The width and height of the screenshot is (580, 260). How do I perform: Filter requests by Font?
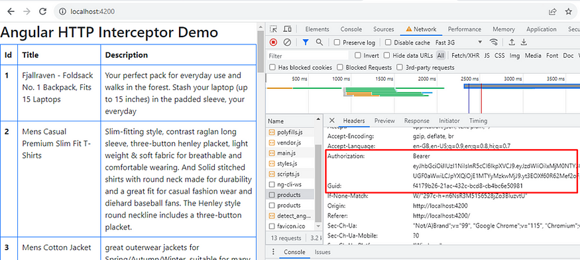point(552,56)
